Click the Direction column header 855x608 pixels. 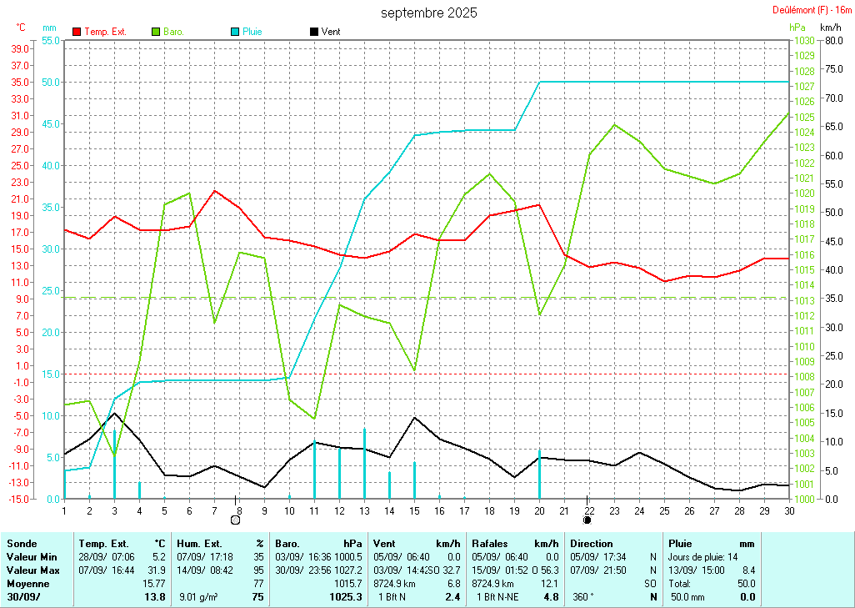[592, 543]
